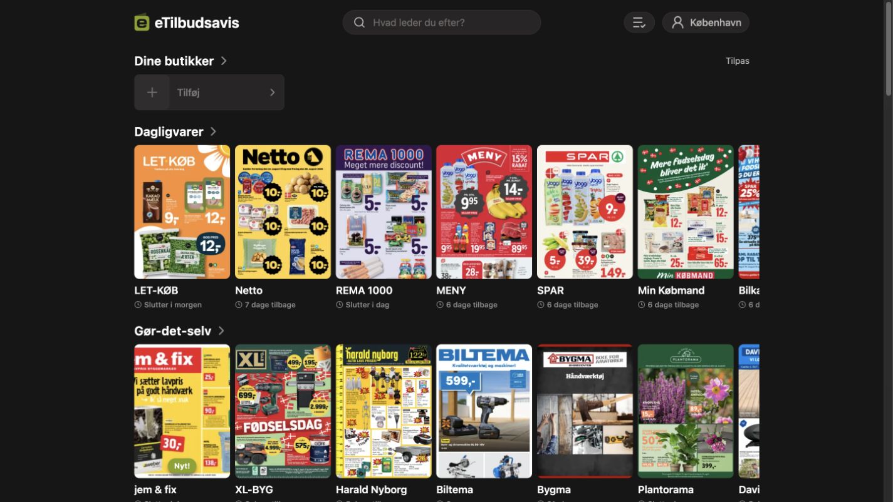Click the XL-BYG store name
893x502 pixels.
[254, 489]
